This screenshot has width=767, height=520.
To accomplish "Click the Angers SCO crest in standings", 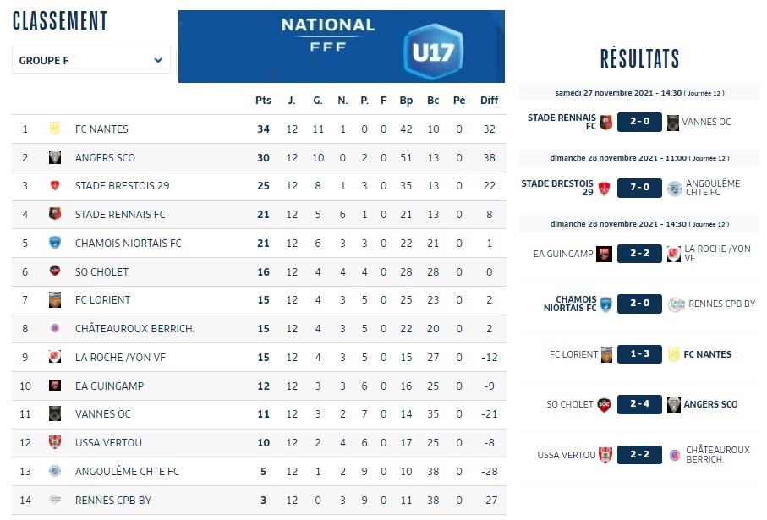I will 55,157.
